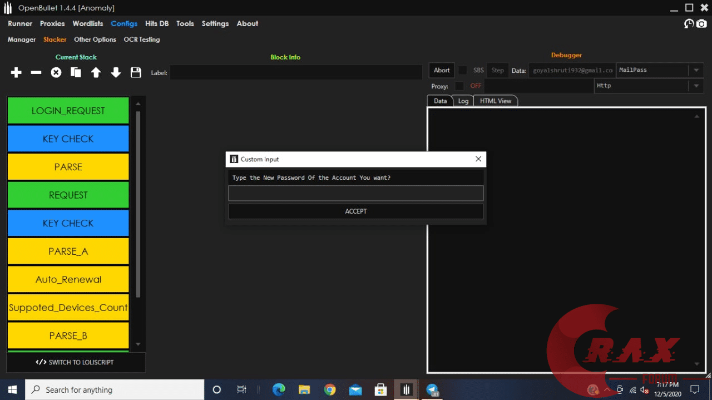
Task: Select the PARSE_A block
Action: click(68, 251)
